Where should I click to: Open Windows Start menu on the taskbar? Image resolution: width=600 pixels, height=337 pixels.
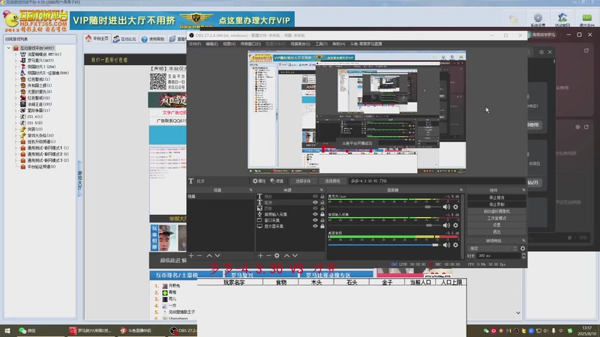(7, 330)
